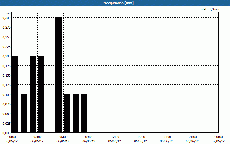Click the 0,100 bar beginning at 06:00
This screenshot has height=144, width=230.
[x=67, y=113]
